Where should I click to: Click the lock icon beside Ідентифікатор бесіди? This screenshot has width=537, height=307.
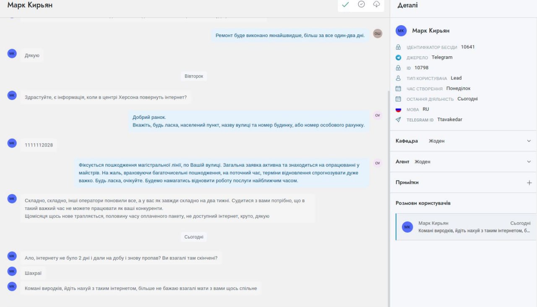coord(399,47)
